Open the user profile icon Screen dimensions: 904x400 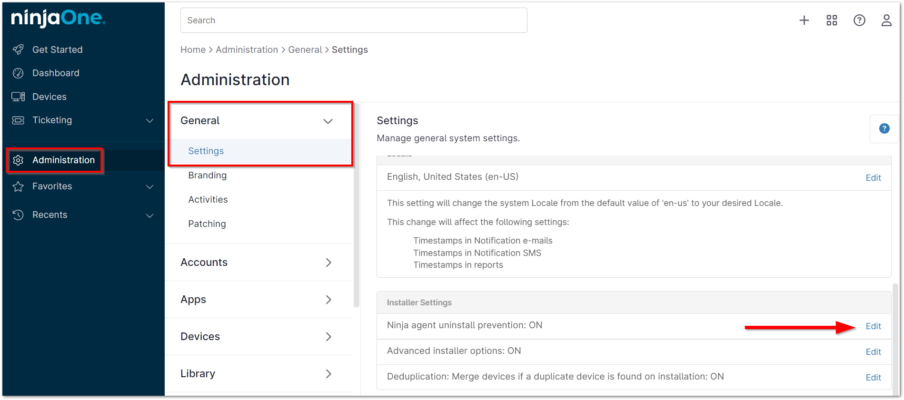click(x=886, y=20)
